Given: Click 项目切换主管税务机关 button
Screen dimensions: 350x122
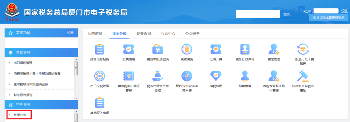Looking at the screenshot, I should (x=329, y=17).
